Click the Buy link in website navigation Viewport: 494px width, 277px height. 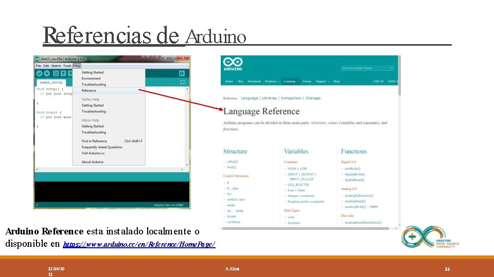[241, 82]
